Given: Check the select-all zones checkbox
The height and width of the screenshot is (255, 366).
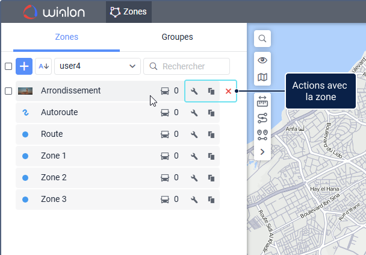Looking at the screenshot, I should point(8,66).
